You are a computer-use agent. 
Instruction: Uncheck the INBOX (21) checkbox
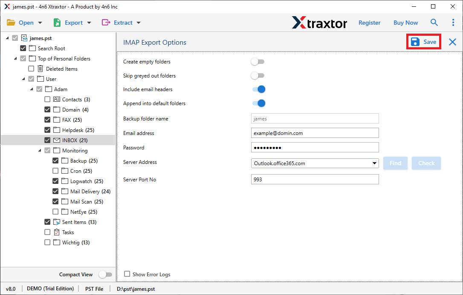47,140
